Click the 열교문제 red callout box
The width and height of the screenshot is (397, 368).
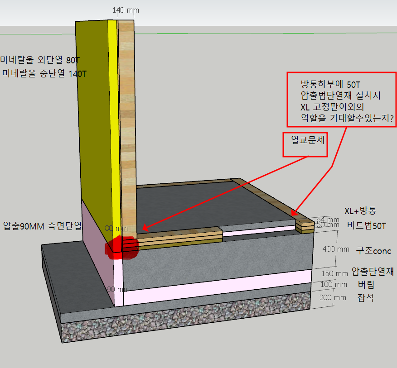(305, 145)
